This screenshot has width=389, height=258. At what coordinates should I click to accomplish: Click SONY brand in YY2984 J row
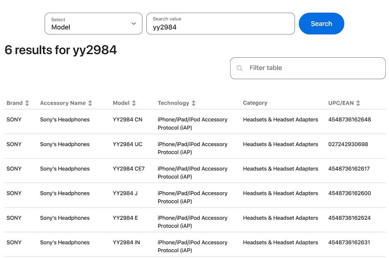tap(14, 193)
